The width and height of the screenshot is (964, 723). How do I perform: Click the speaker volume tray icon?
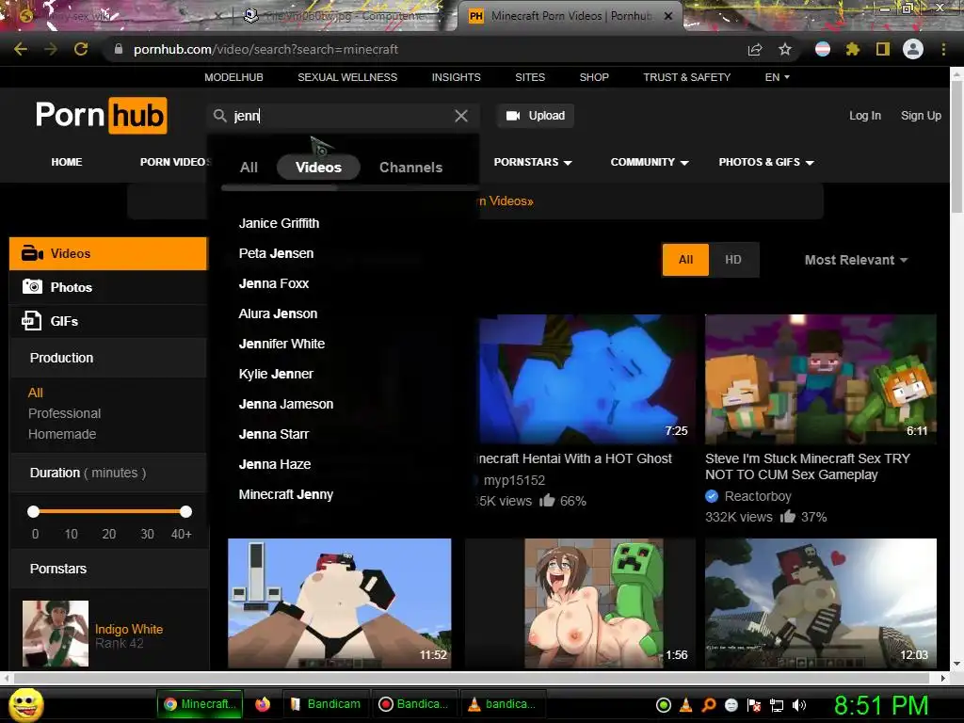pyautogui.click(x=799, y=705)
